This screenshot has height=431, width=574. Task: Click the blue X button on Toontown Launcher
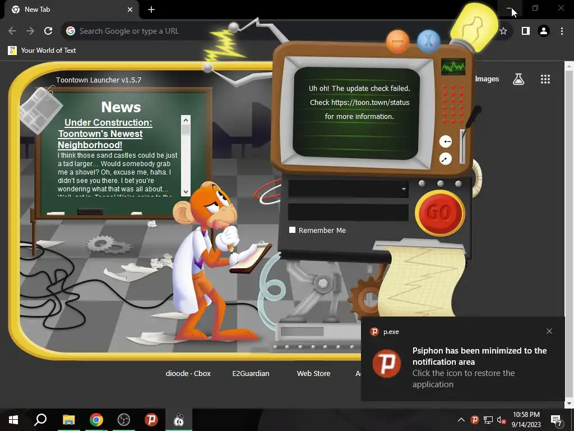click(428, 41)
